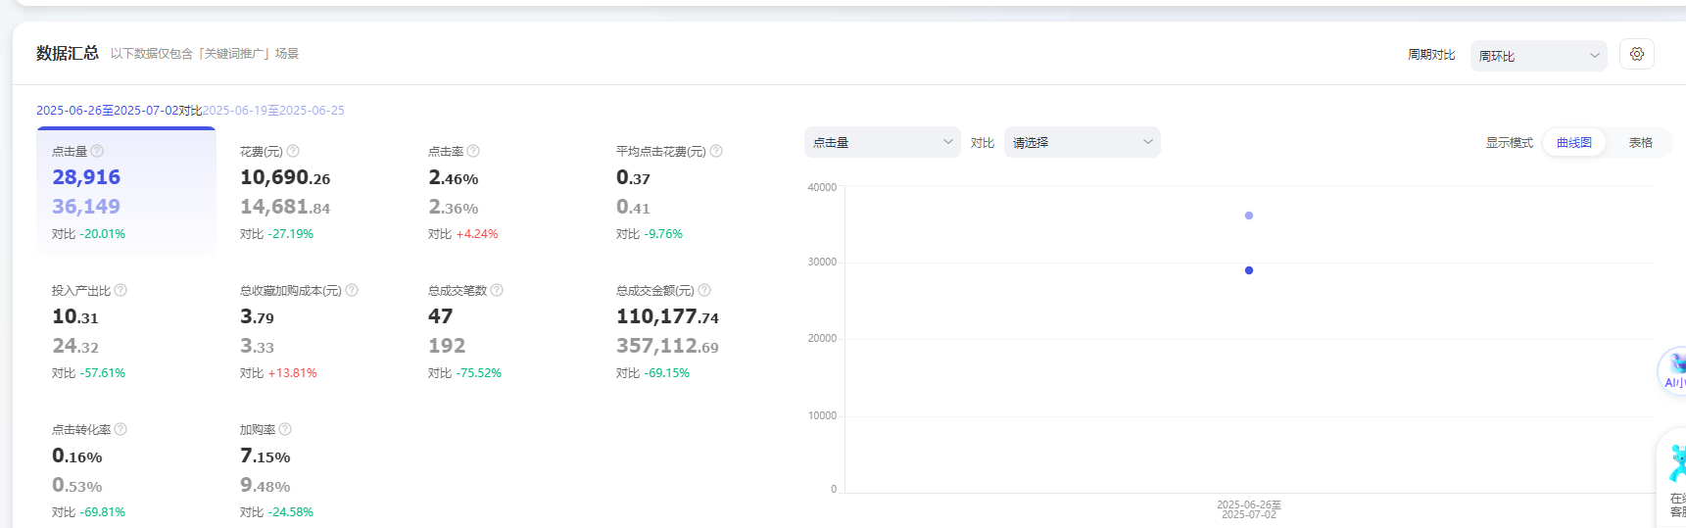The image size is (1686, 528).
Task: Click help icon beside 花费(元)
Action: point(293,152)
